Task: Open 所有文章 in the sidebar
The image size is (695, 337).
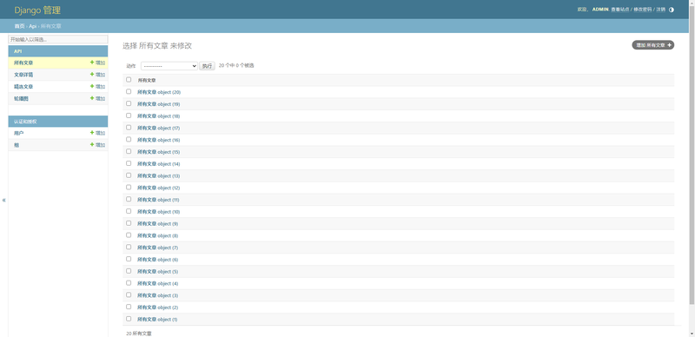Action: point(23,63)
